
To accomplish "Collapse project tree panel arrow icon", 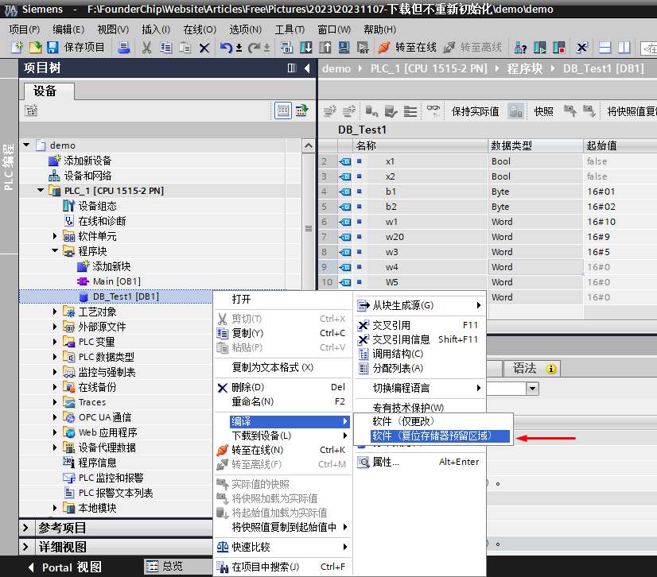I will click(x=307, y=68).
